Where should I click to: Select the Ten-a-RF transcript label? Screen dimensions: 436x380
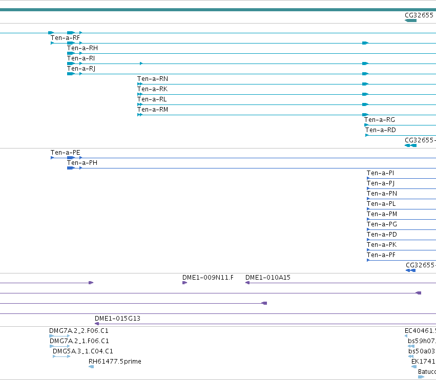click(x=65, y=38)
